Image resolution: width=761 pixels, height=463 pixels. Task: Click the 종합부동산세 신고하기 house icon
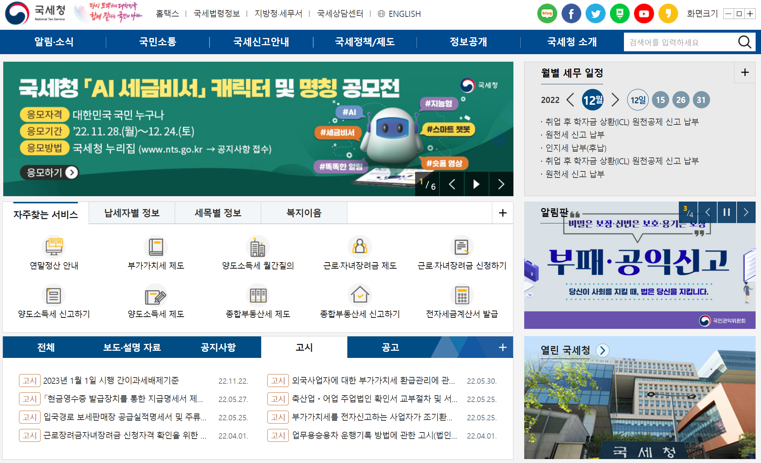tap(360, 296)
